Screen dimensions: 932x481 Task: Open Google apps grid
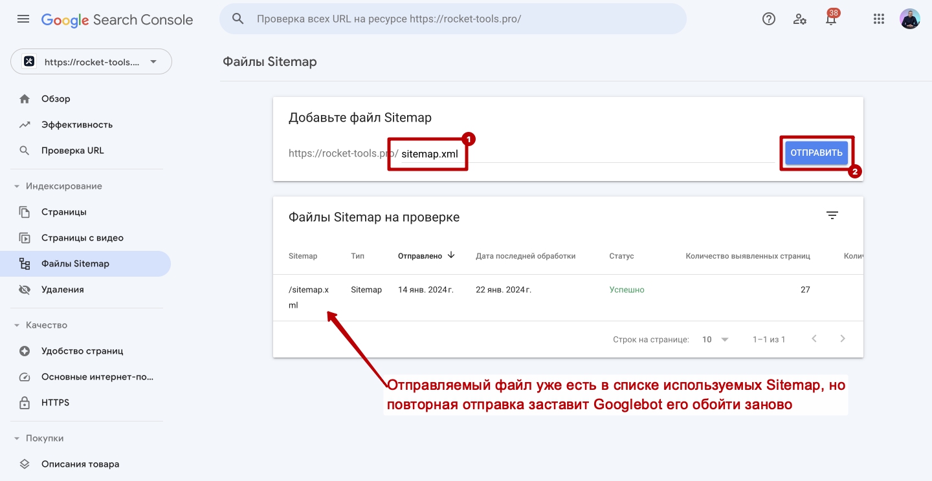tap(879, 19)
